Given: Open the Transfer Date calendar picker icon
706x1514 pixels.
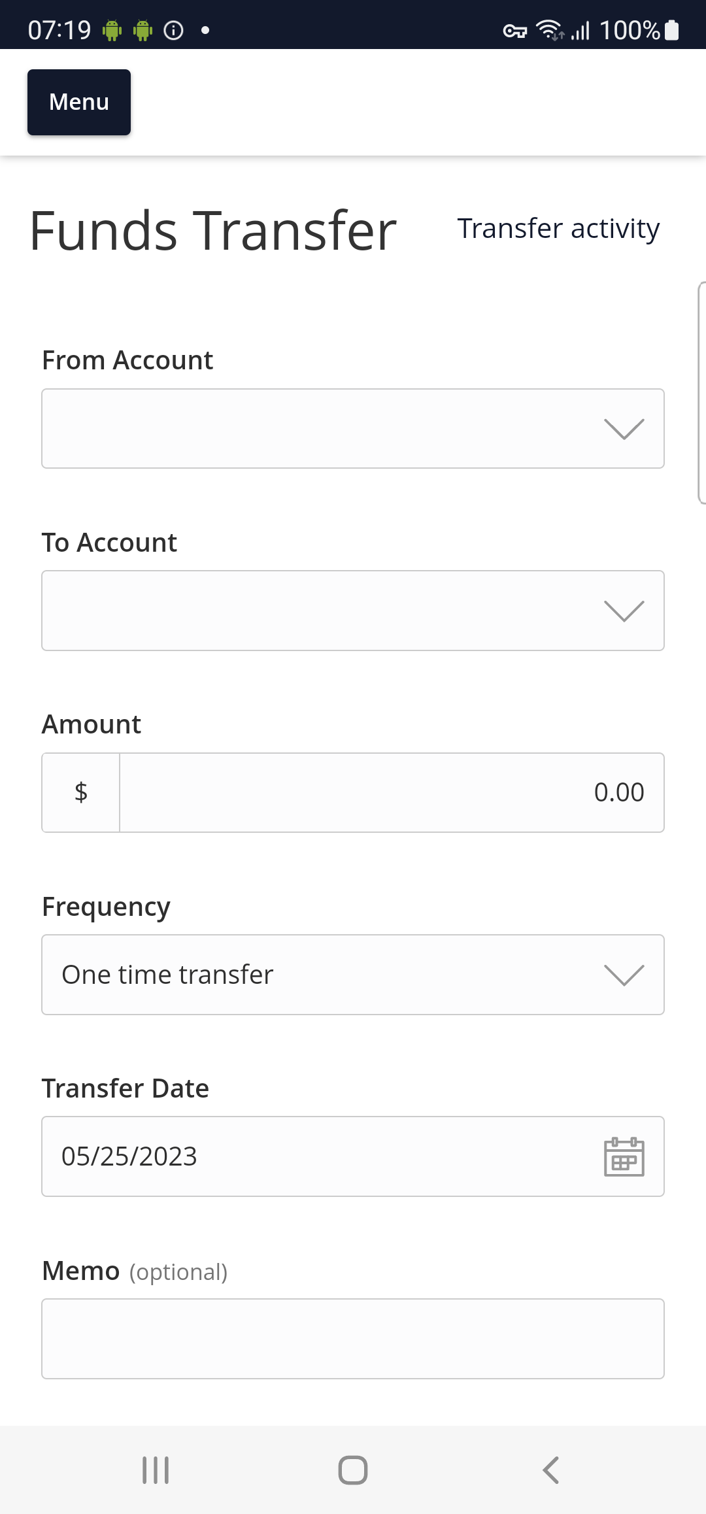Looking at the screenshot, I should point(624,1156).
